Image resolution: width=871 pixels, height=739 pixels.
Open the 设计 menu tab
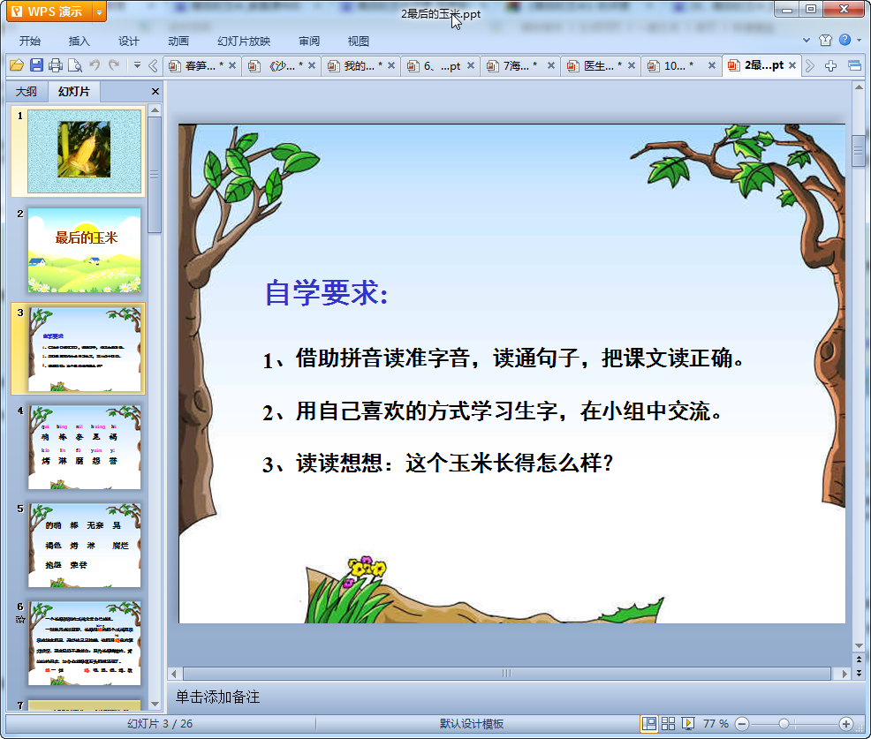(x=128, y=41)
